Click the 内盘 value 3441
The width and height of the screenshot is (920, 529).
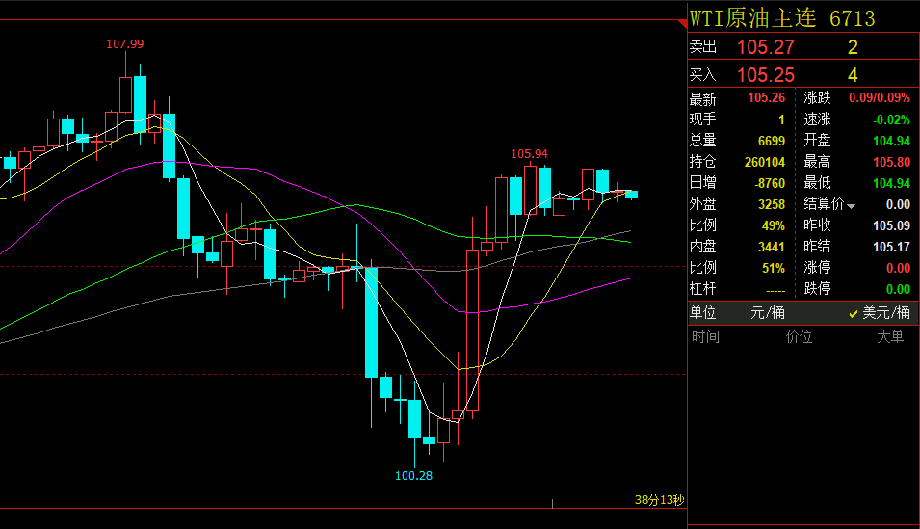point(772,247)
